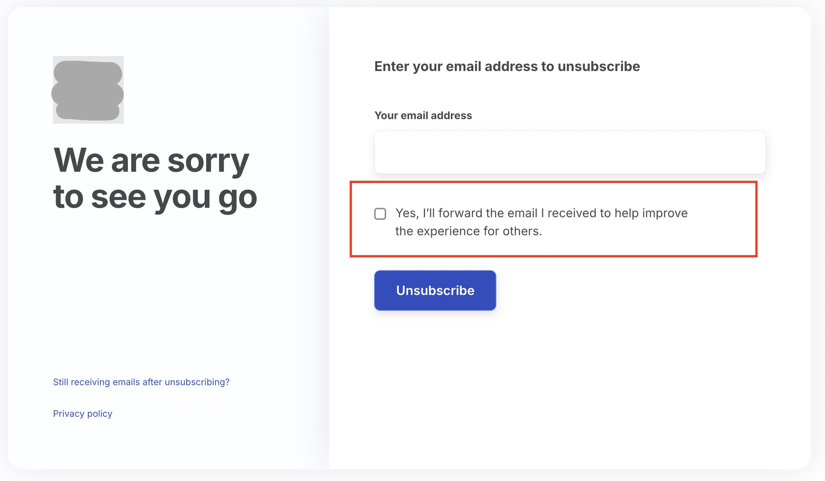Click the word 'unsubscribing?' in the help link
The width and height of the screenshot is (825, 481).
[x=197, y=382]
